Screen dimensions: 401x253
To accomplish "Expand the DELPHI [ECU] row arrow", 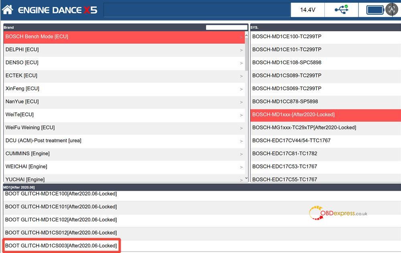I will tap(241, 50).
